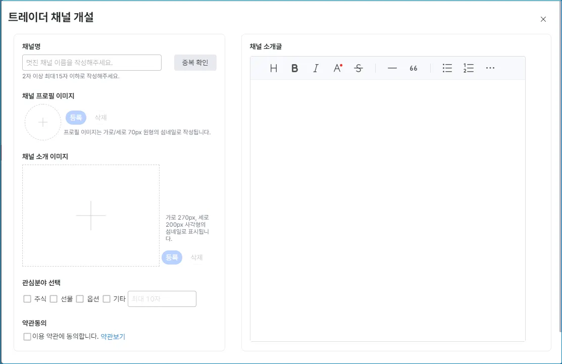Toggle bold formatting in editor

click(294, 68)
